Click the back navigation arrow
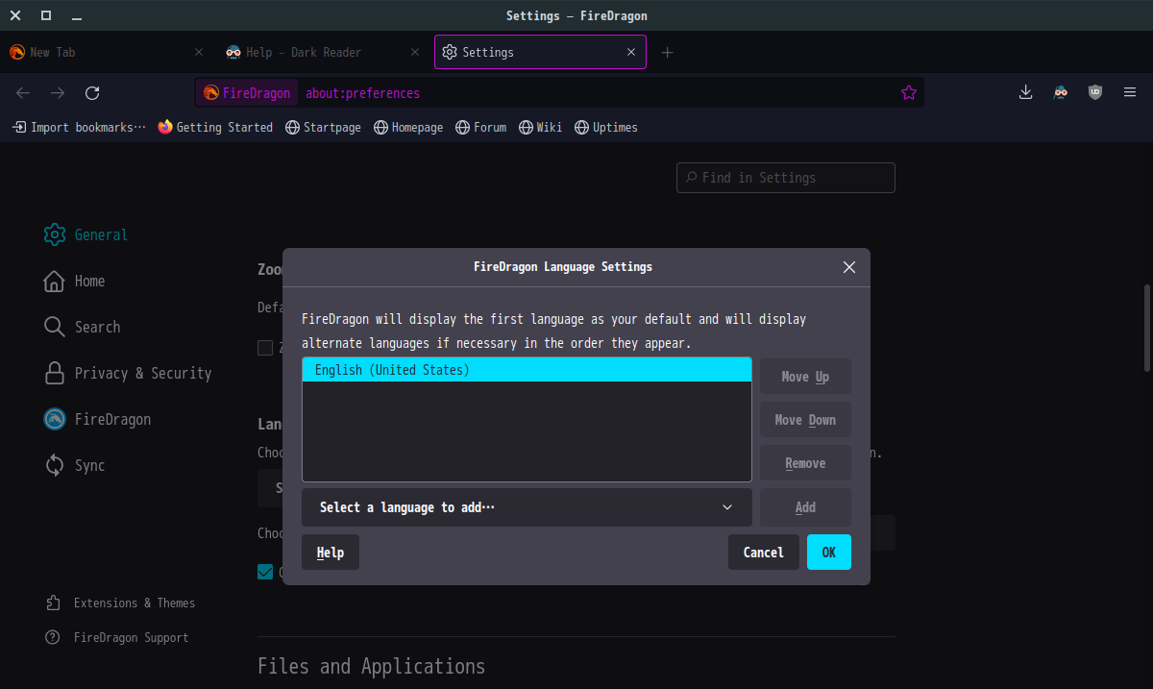 pyautogui.click(x=23, y=93)
